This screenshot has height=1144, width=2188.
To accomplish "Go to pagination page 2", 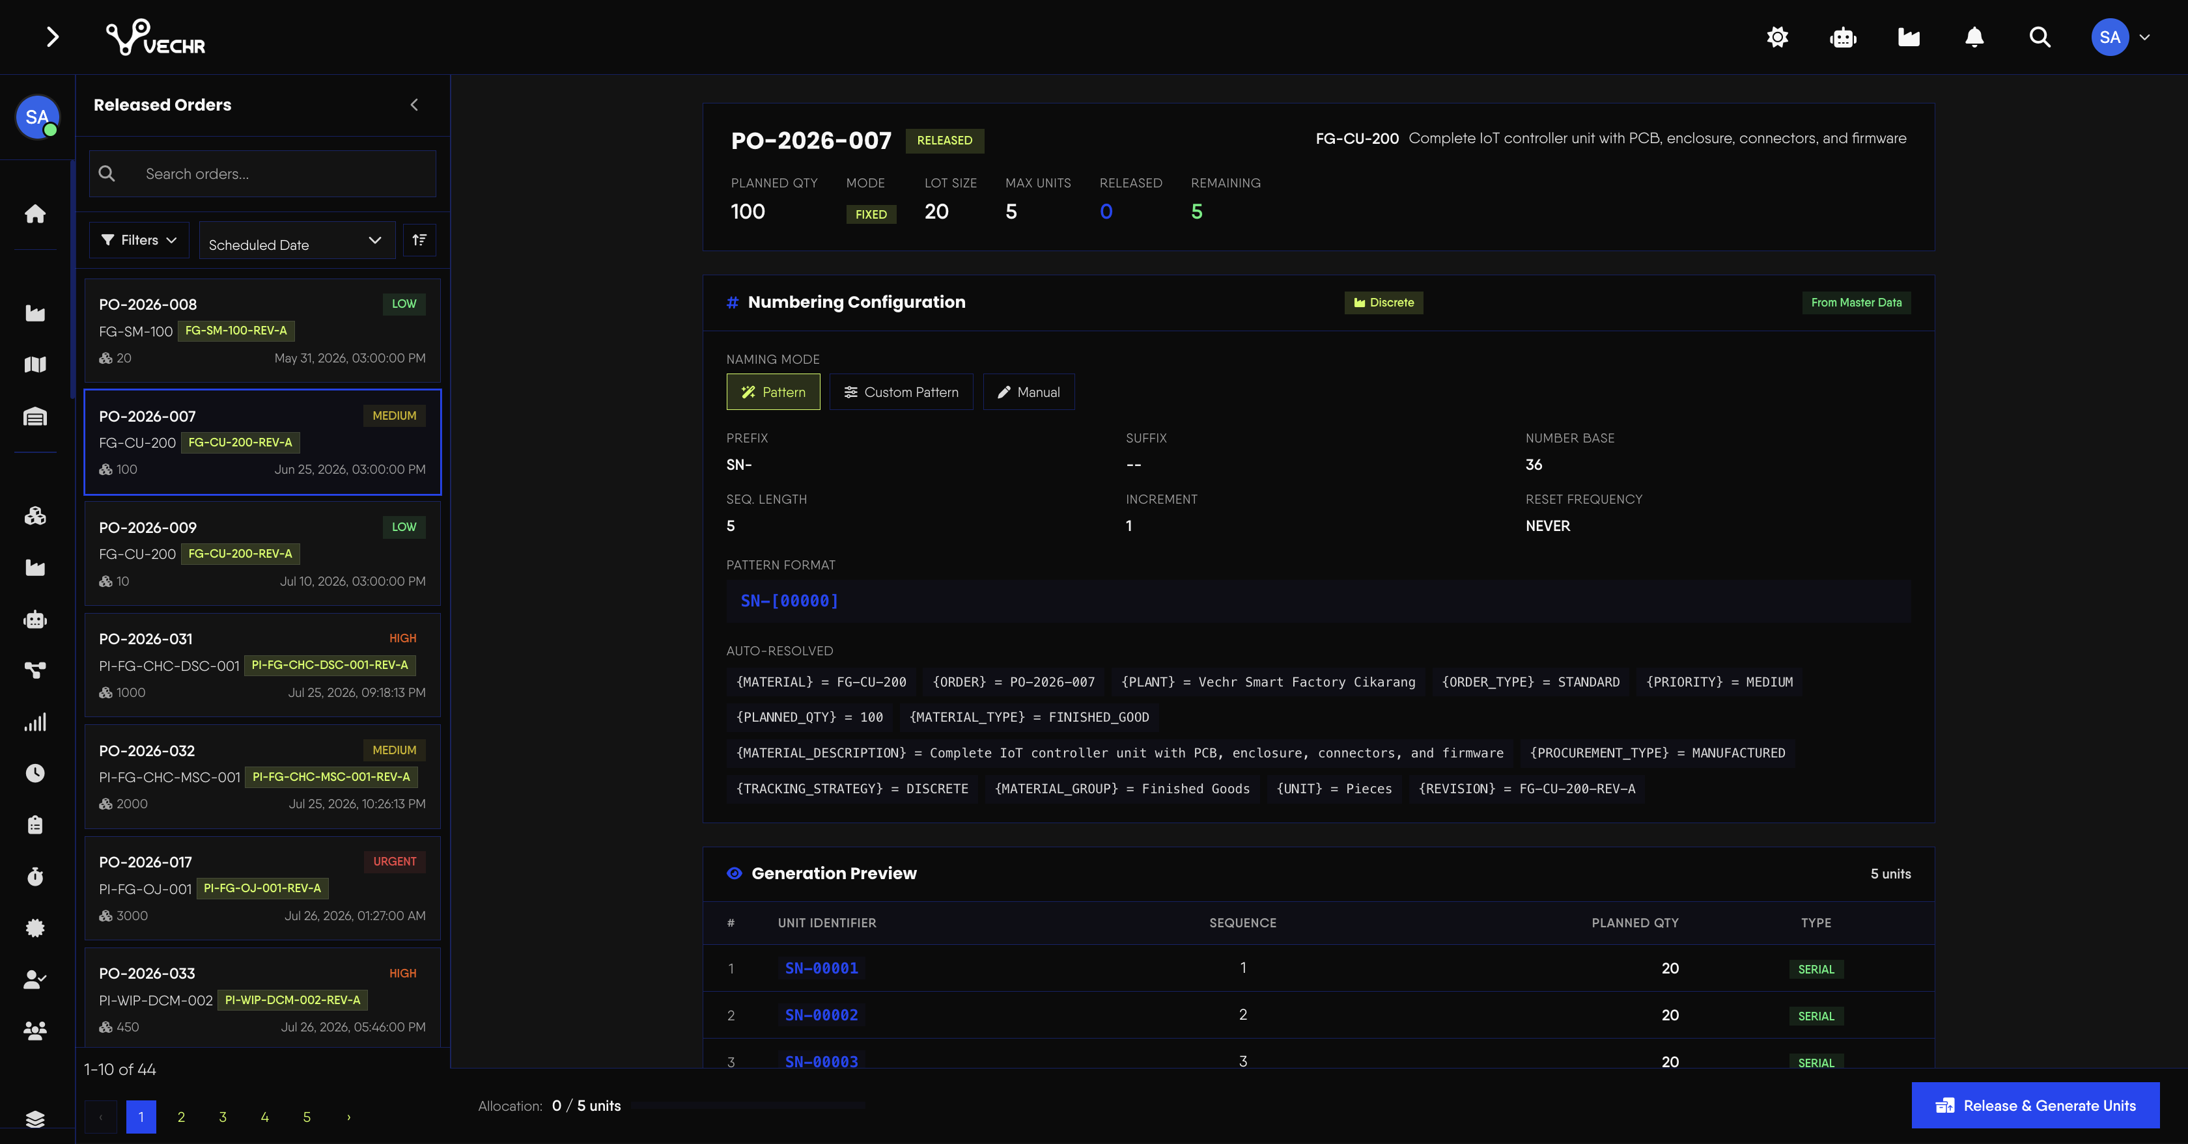I will click(x=181, y=1117).
